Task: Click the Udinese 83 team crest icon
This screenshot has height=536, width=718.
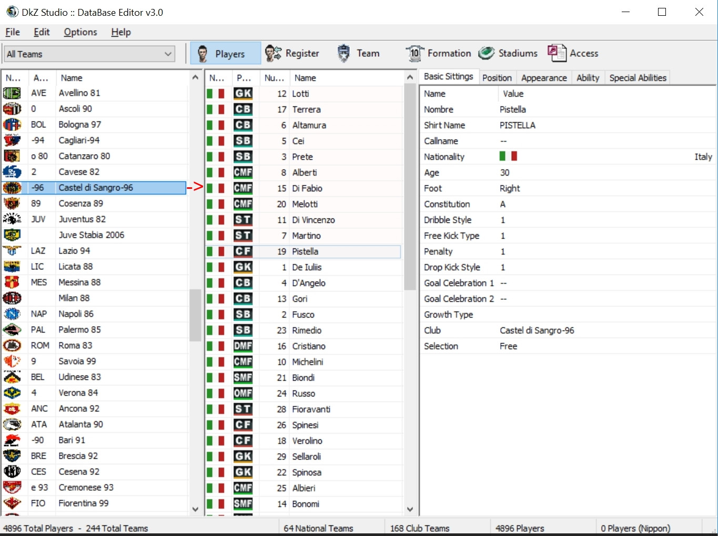Action: pos(12,377)
